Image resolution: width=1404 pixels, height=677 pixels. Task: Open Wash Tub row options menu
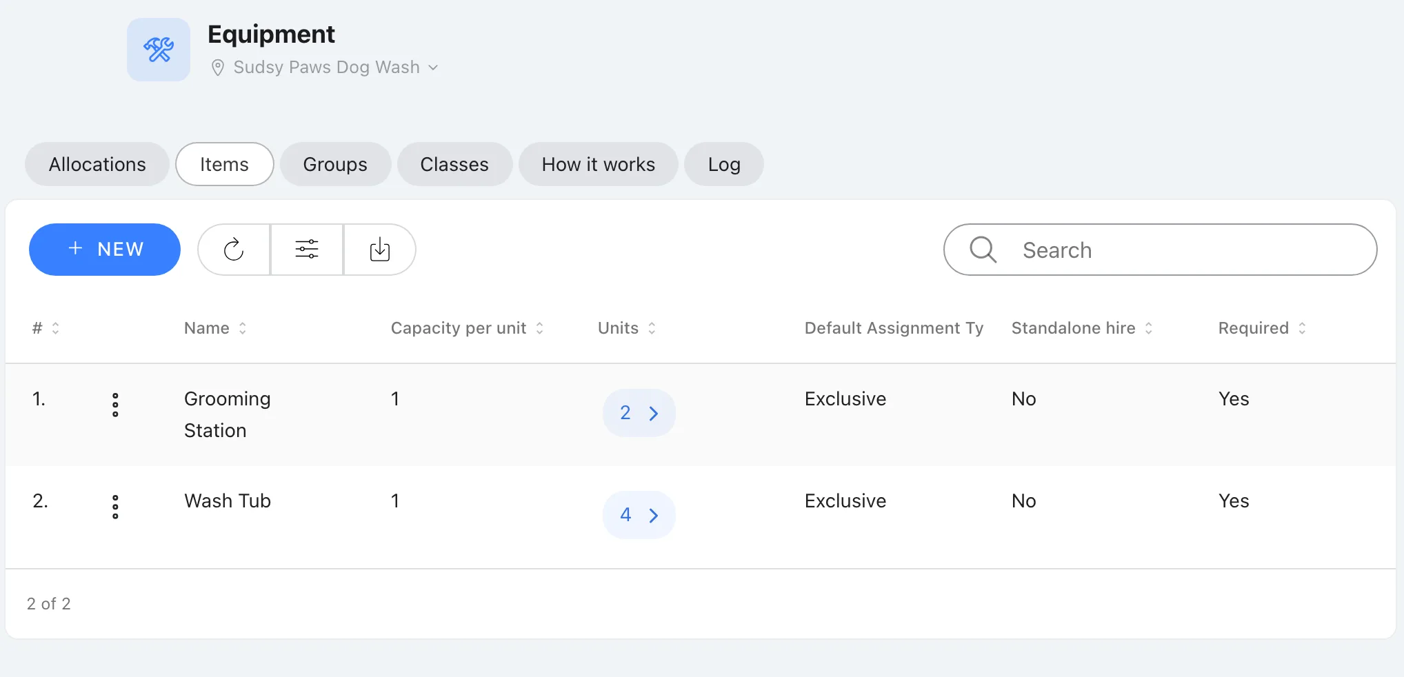pos(115,507)
